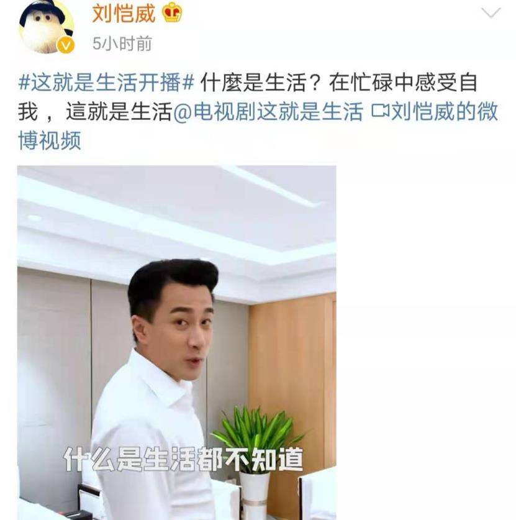
Task: Open the #这就是生活开播# hashtag topic
Action: pos(106,82)
